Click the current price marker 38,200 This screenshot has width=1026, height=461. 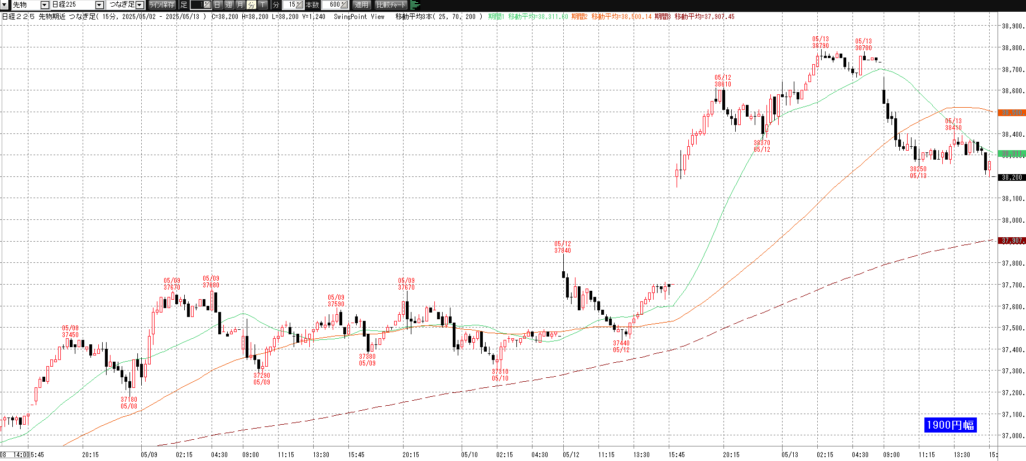click(1011, 177)
